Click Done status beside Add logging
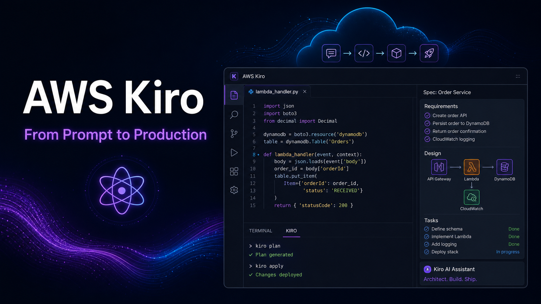This screenshot has height=304, width=541. point(514,244)
